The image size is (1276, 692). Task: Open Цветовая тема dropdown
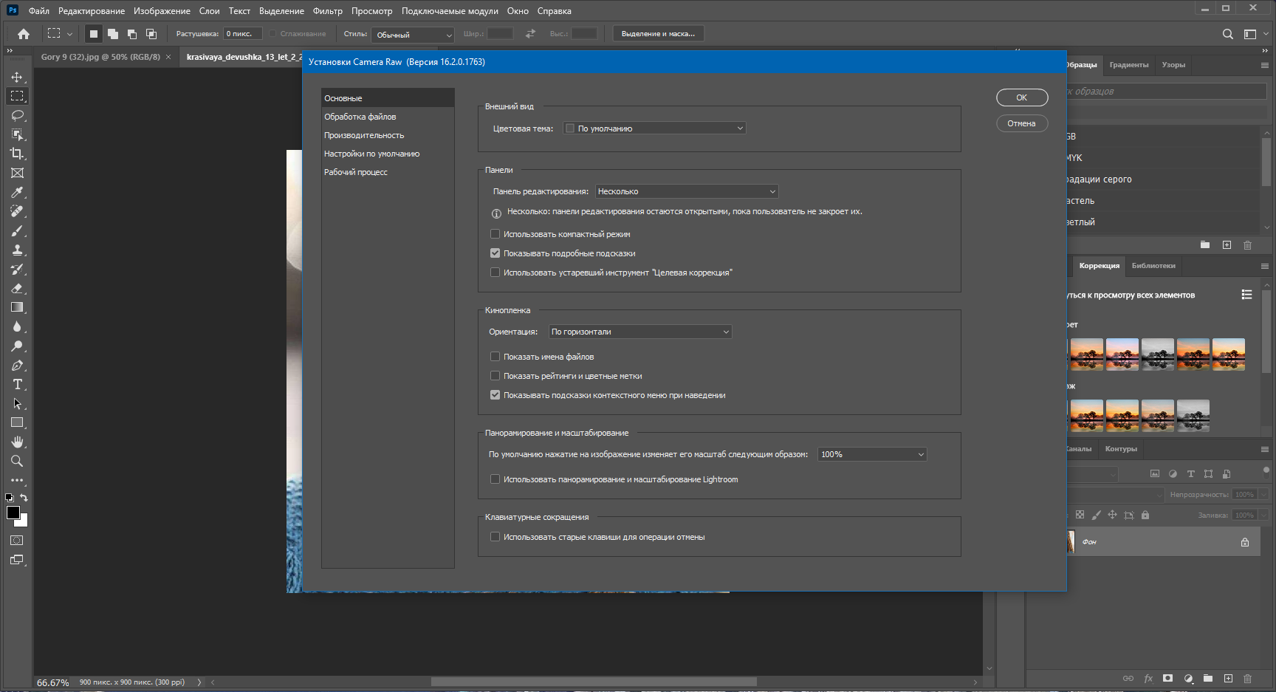coord(654,129)
